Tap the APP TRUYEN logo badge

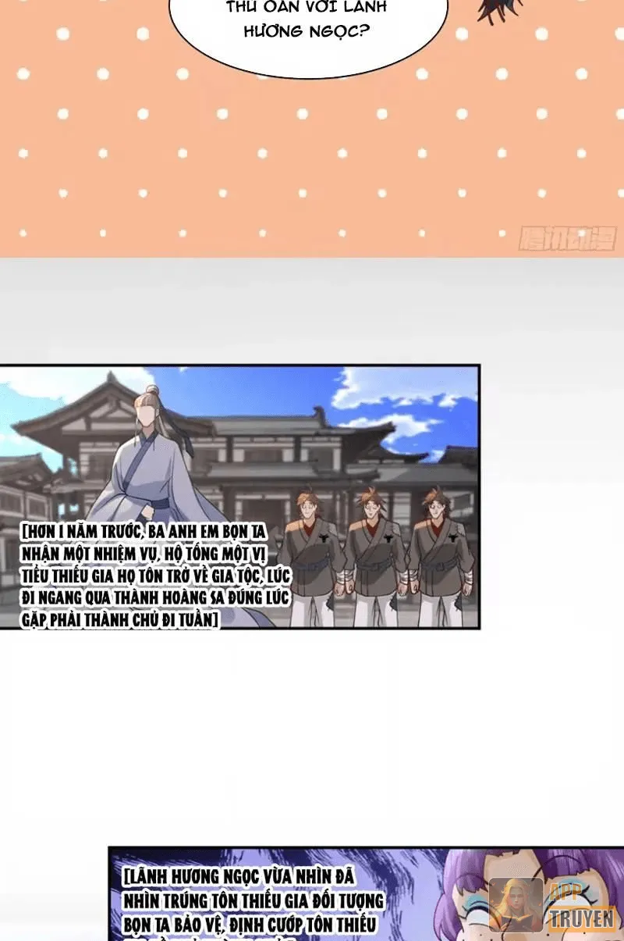[552, 904]
